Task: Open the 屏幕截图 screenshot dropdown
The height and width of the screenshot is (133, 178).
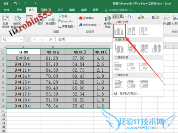Action: pyautogui.click(x=66, y=27)
